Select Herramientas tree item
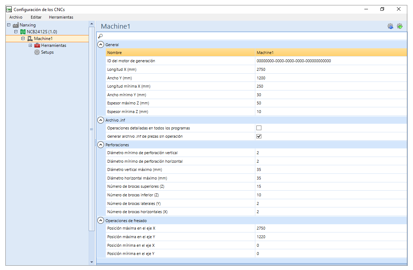This screenshot has width=413, height=270. (54, 45)
